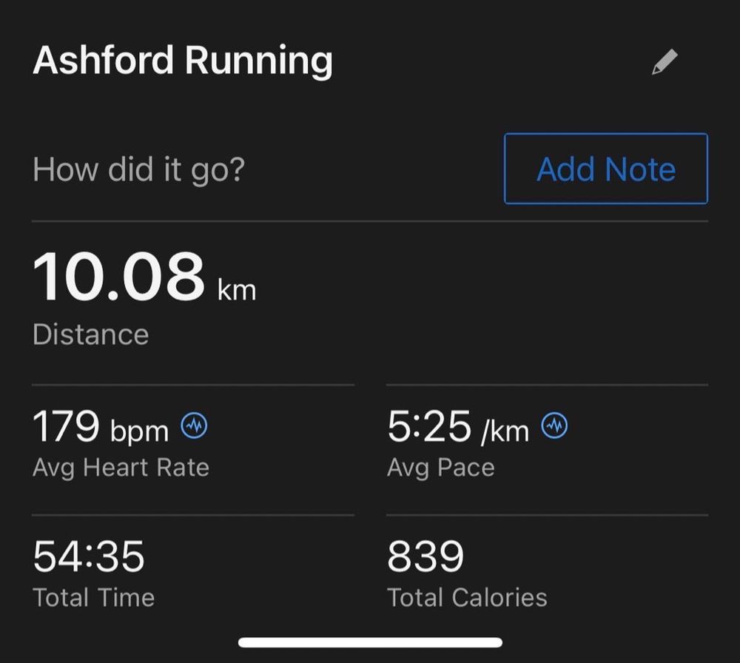Select the Total Time label
The width and height of the screenshot is (740, 663).
(93, 597)
